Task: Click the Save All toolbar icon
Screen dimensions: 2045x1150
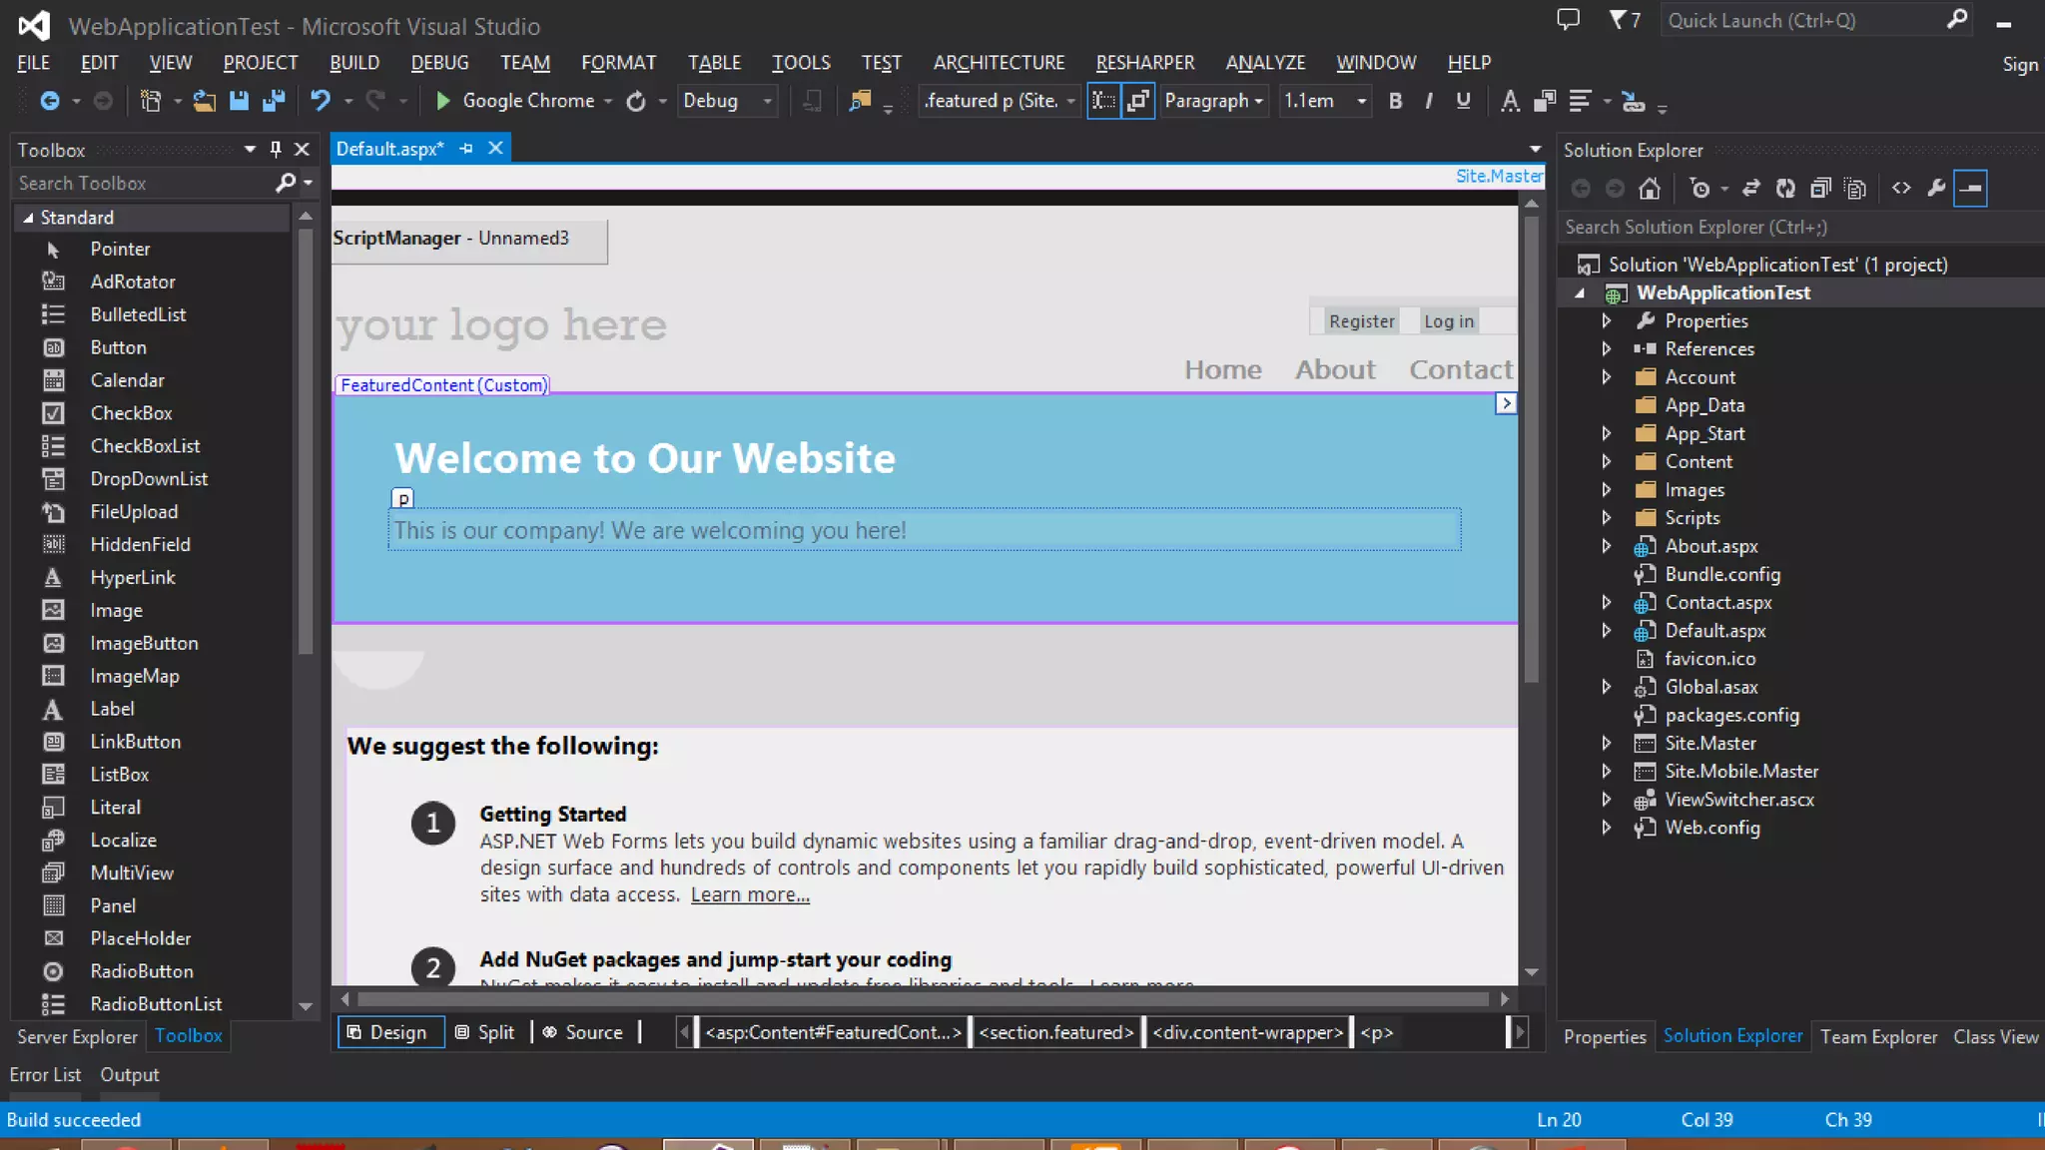Action: (x=274, y=101)
